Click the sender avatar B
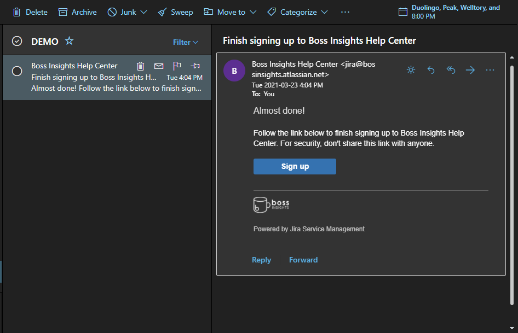518x333 pixels. (x=234, y=71)
